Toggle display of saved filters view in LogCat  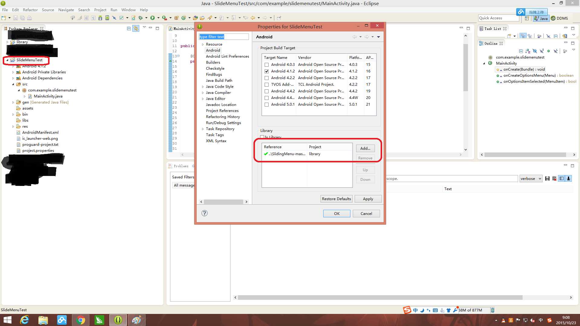click(x=561, y=178)
